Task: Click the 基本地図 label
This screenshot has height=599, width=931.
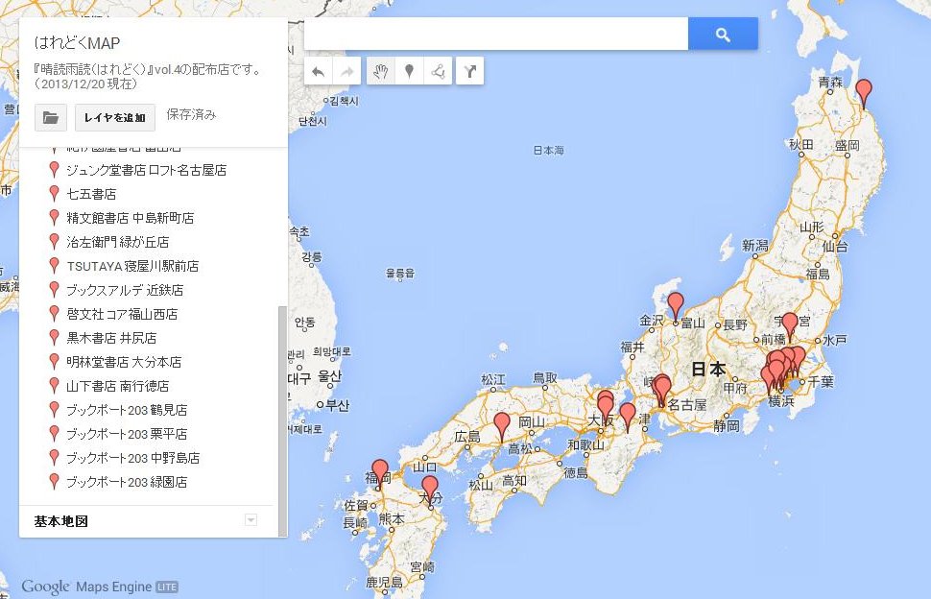Action: pos(61,521)
